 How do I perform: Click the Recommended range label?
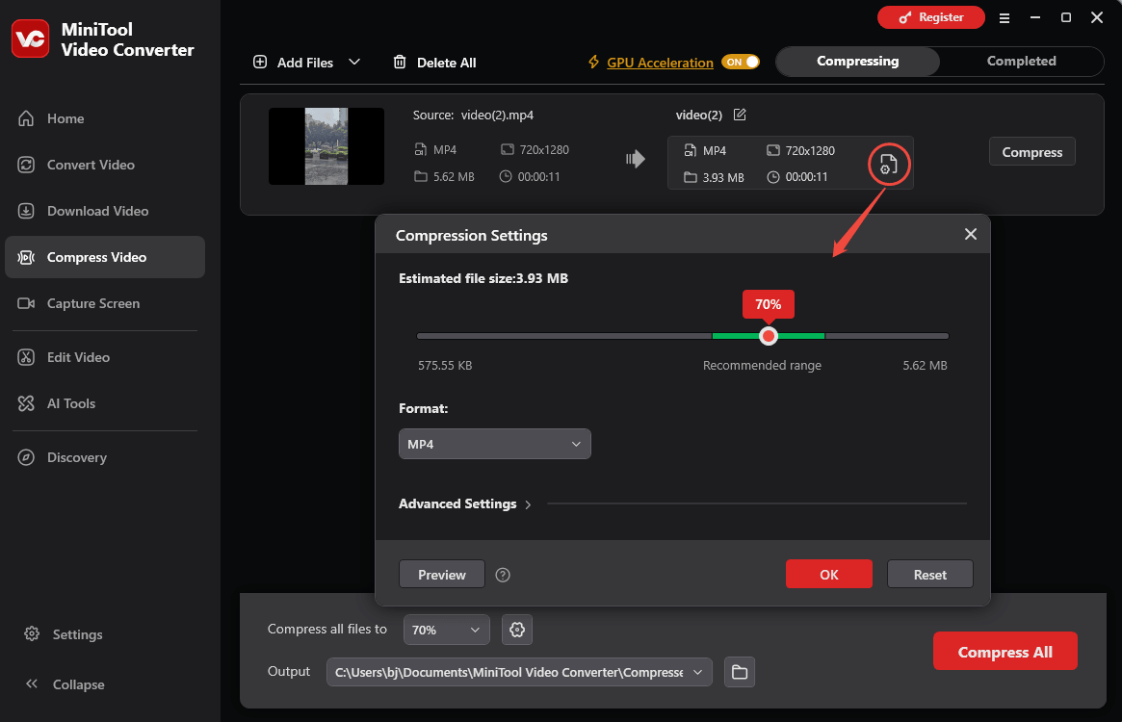click(762, 365)
